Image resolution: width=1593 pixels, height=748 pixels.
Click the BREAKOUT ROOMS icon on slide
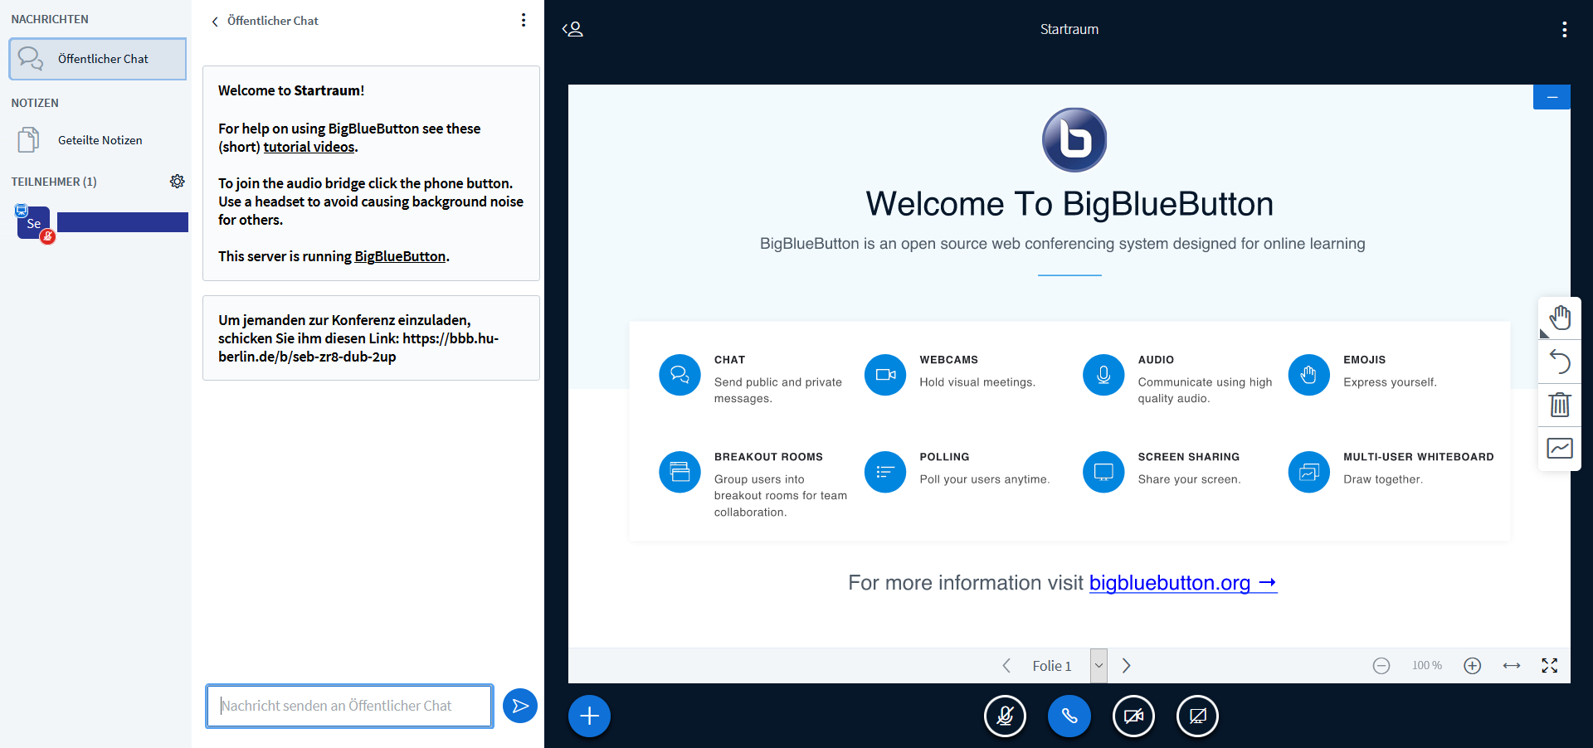coord(680,472)
